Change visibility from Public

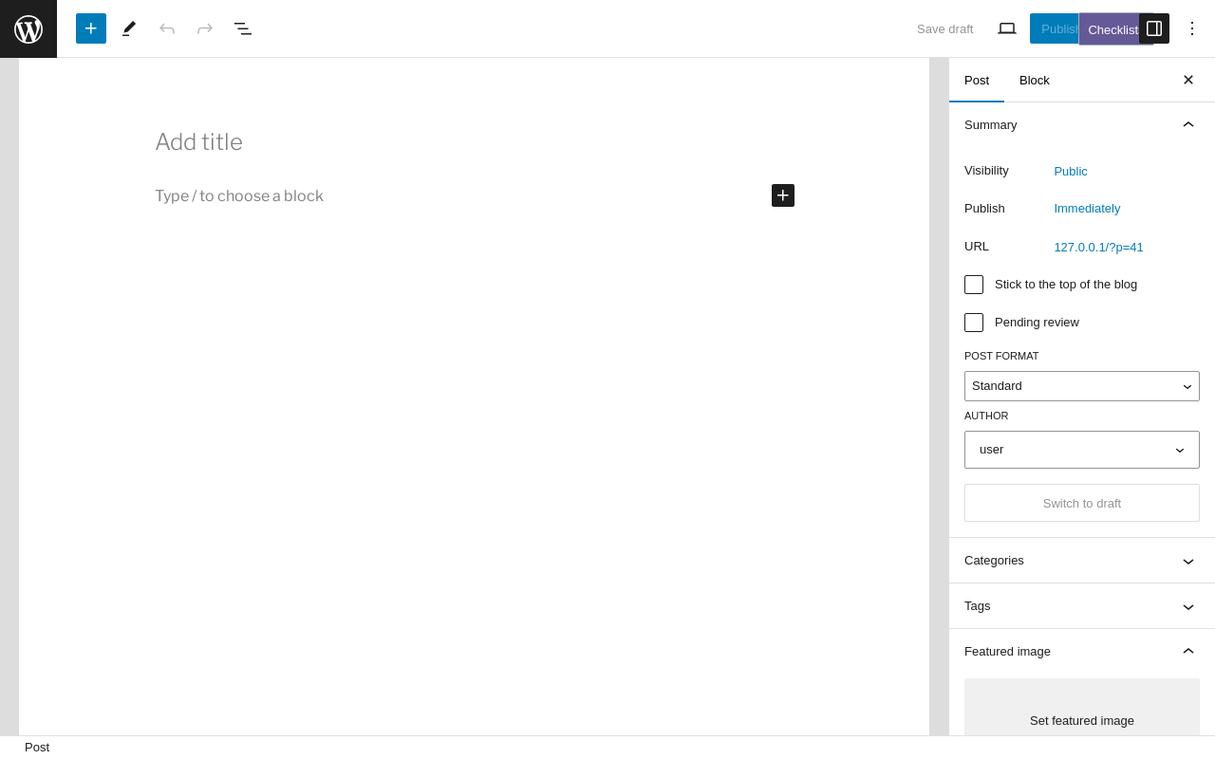pyautogui.click(x=1071, y=171)
